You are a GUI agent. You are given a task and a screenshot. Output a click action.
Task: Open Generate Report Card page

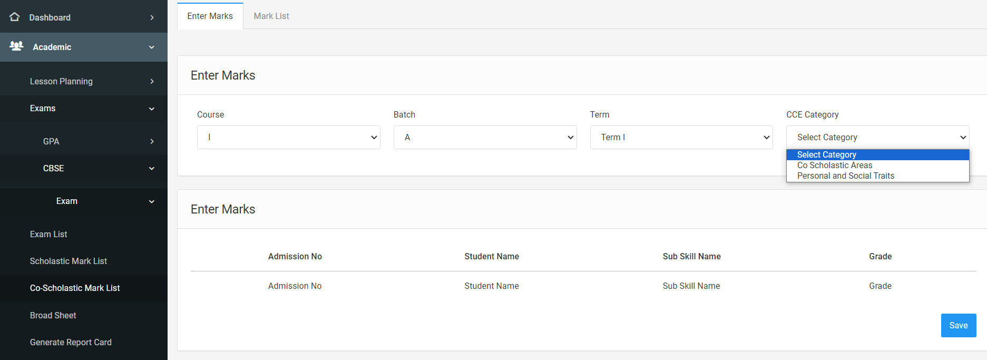pos(71,342)
